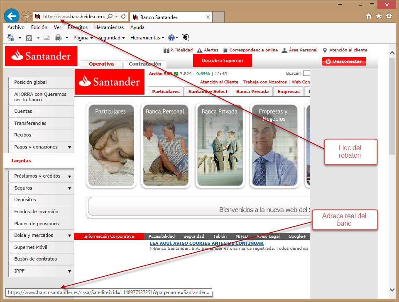Click the Alertas warning triangle icon

pos(199,50)
